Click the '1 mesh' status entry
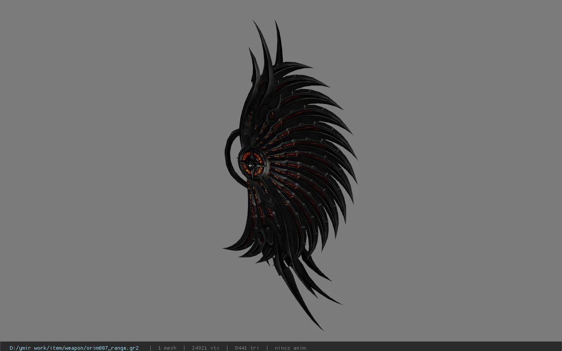The height and width of the screenshot is (351, 562). tap(167, 348)
